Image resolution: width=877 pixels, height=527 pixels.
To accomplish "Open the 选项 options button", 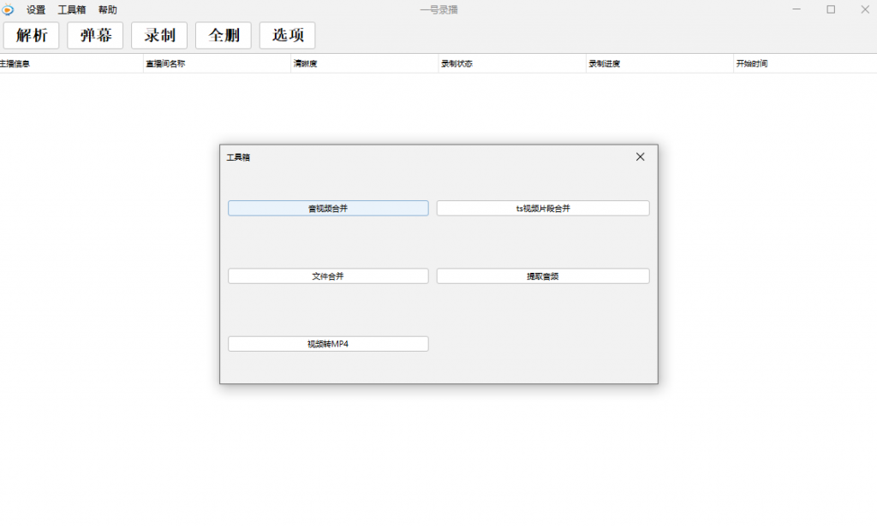I will tap(288, 35).
